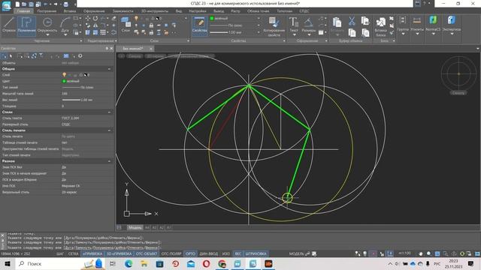Toggle оПРИВЯЗКА object snap

[92, 253]
